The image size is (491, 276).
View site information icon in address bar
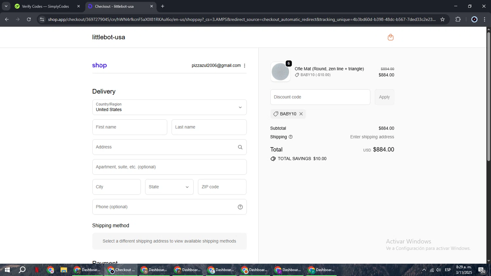click(x=42, y=19)
